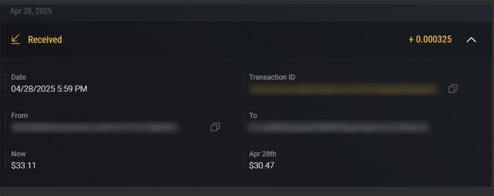Click the Received arrow icon
Viewport: 494px width, 196px height.
[16, 40]
